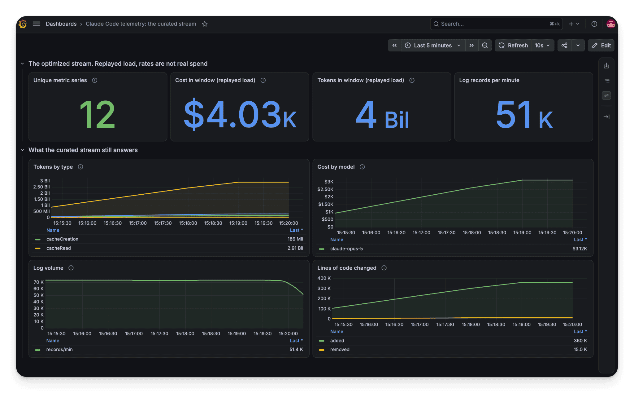Viewport: 634px width, 393px height.
Task: Expand the share options dropdown arrow
Action: (x=578, y=46)
